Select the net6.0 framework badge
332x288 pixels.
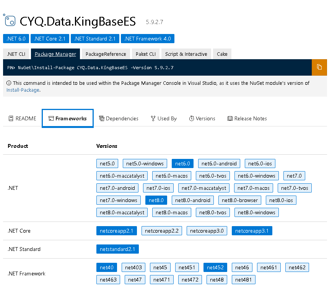(182, 163)
